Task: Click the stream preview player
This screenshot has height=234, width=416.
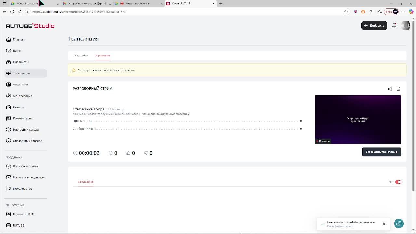Action: (358, 119)
